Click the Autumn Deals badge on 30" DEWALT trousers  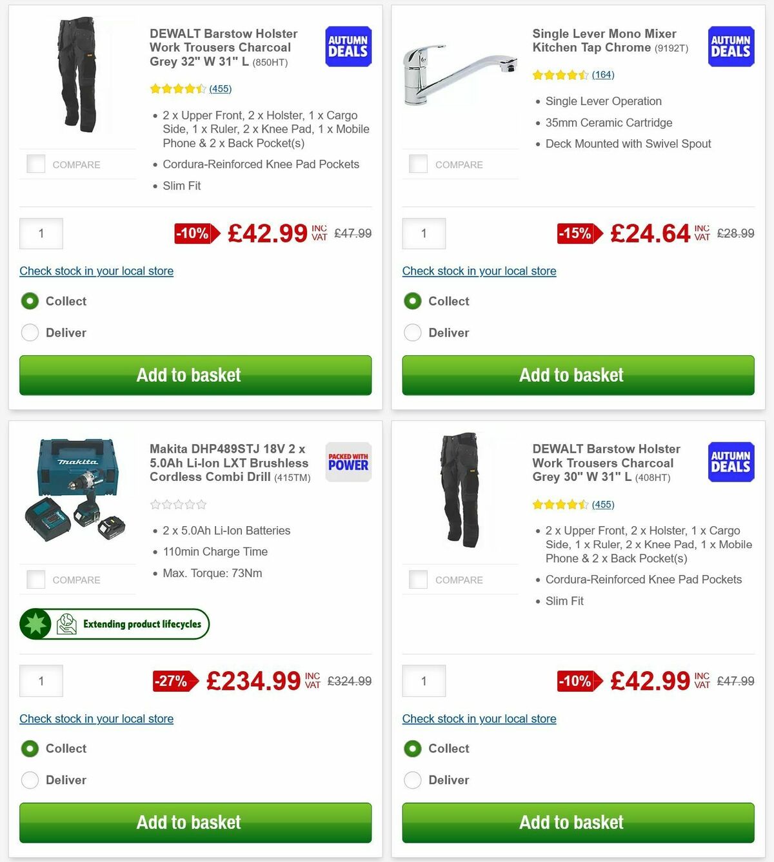click(x=730, y=462)
